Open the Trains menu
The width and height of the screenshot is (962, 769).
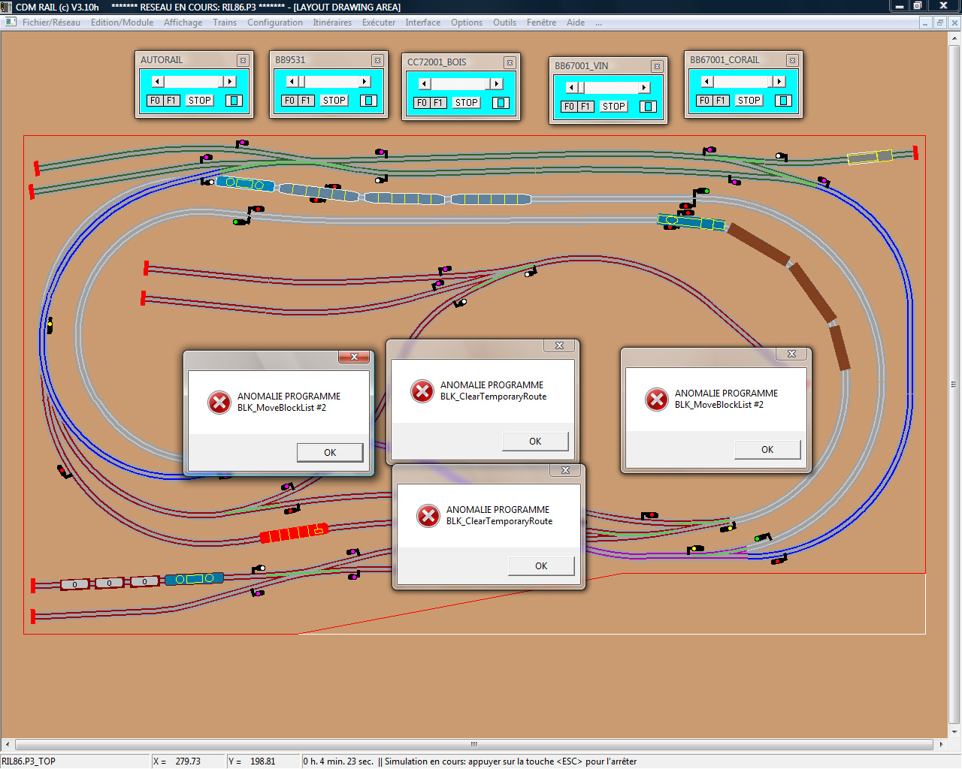[x=225, y=23]
